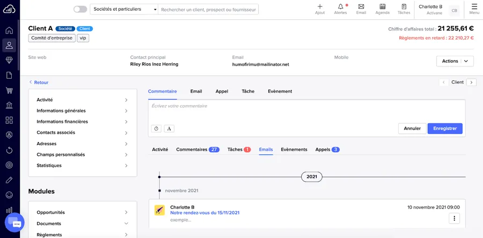483x238 pixels.
Task: Show Commentaires filter with 27 badge
Action: 197,150
